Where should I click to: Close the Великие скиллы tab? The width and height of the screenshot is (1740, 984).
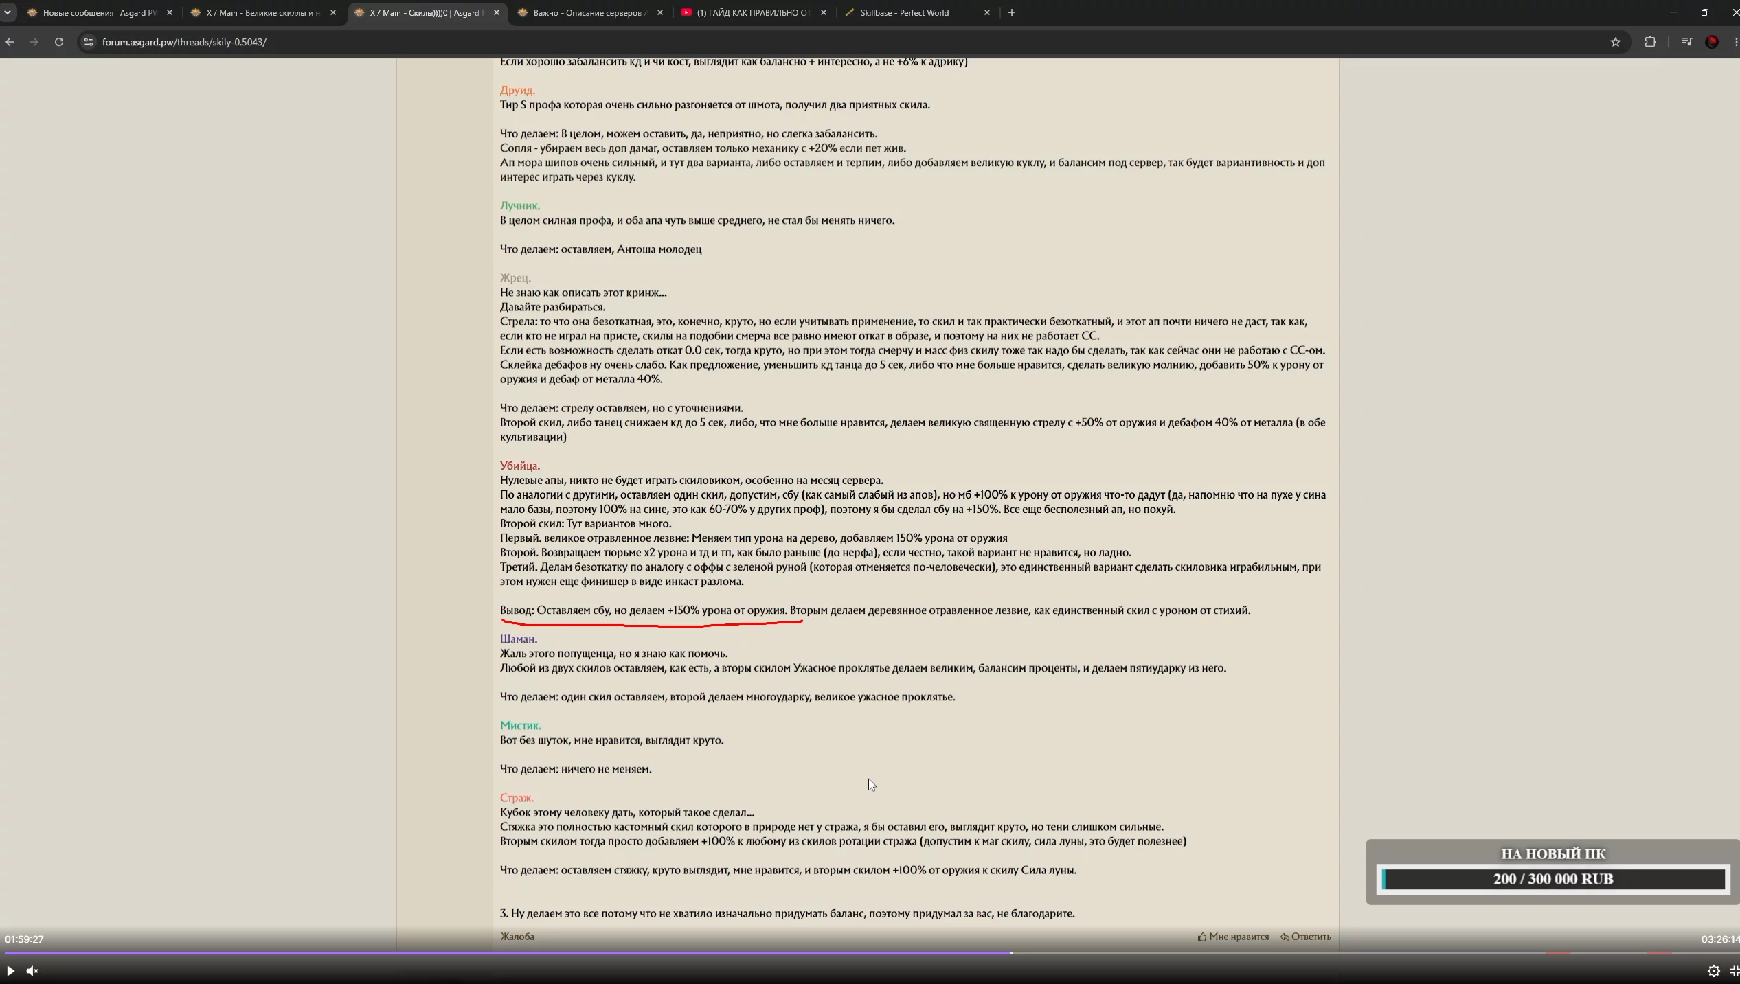coord(333,12)
